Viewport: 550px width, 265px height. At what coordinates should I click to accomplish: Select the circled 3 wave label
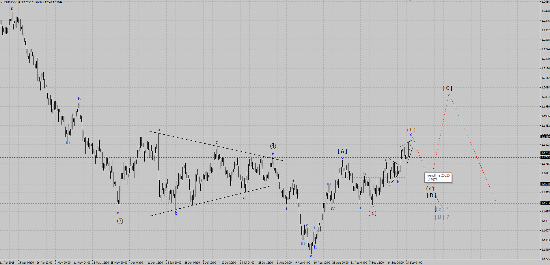(120, 221)
